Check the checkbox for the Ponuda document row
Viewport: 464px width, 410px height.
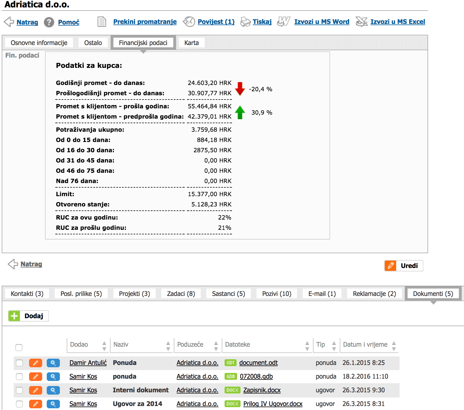click(x=19, y=363)
